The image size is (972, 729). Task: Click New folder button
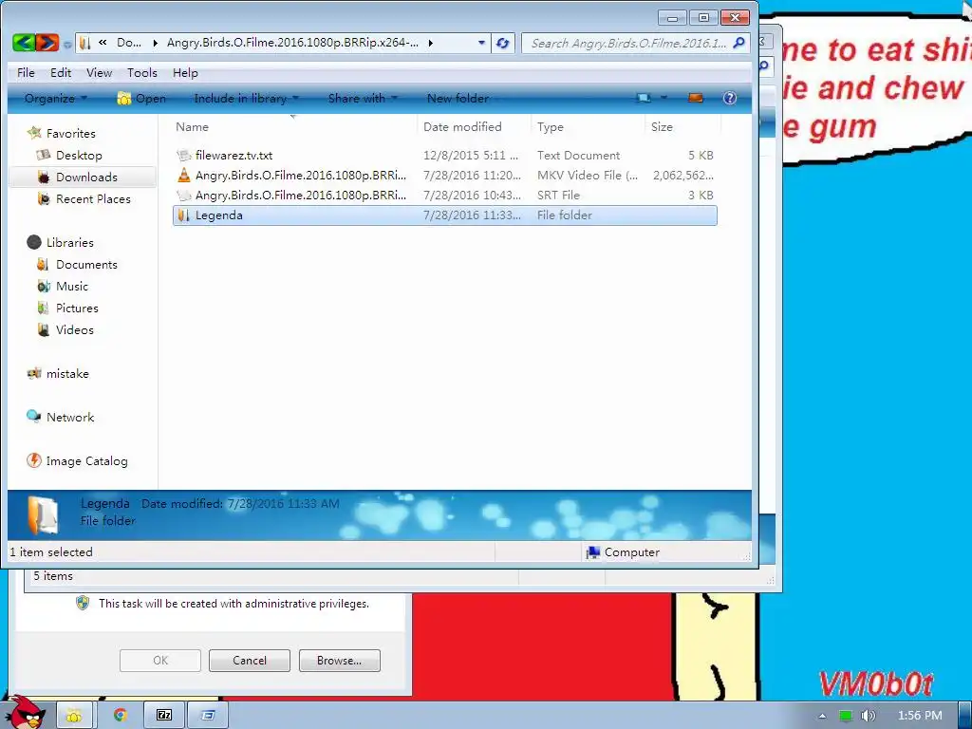click(x=458, y=98)
